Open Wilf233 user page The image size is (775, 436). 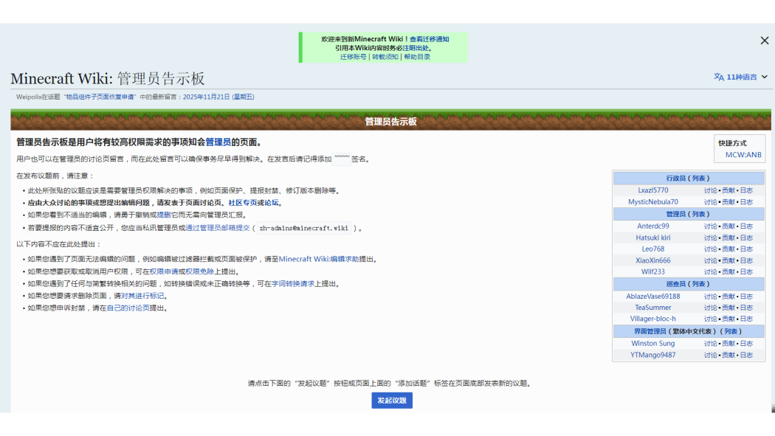(x=653, y=272)
